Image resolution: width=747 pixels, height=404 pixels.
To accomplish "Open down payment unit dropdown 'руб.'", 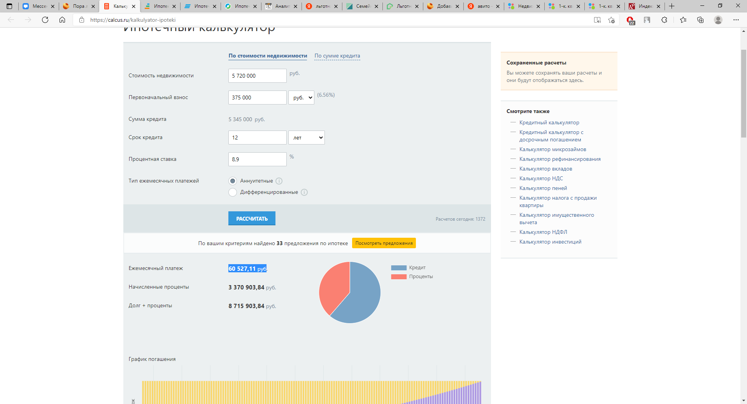I will pyautogui.click(x=301, y=98).
